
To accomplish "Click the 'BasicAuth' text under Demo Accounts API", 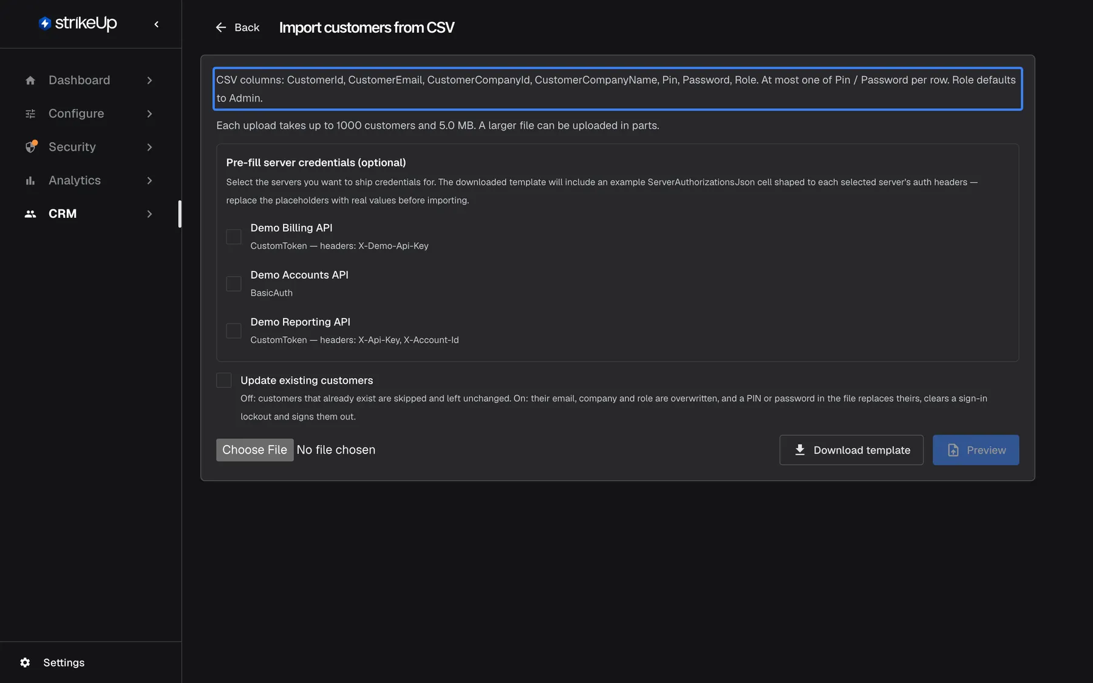I will coord(271,293).
